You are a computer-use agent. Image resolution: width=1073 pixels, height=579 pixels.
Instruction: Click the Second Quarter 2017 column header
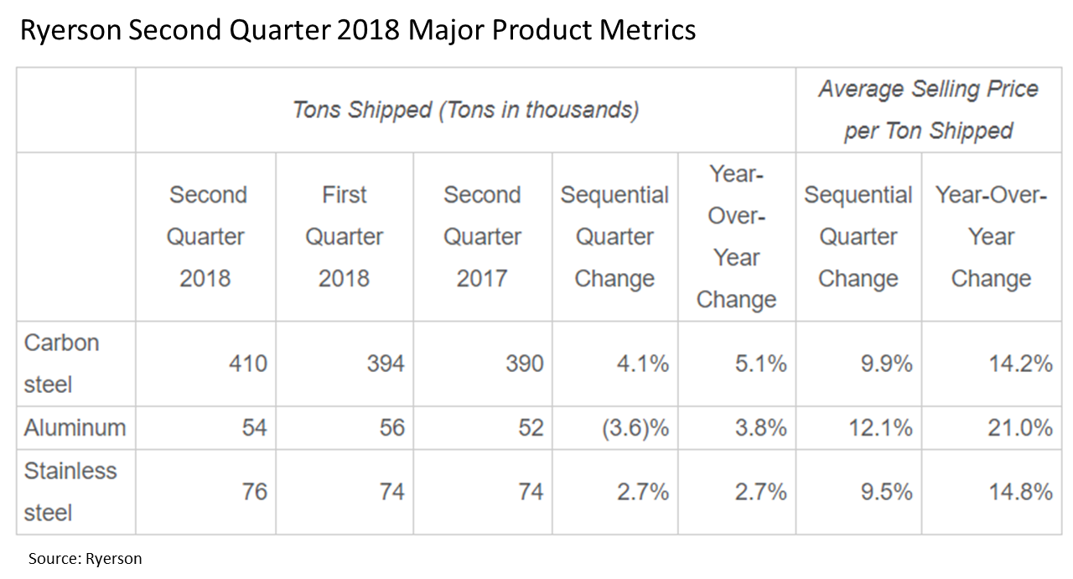click(482, 236)
